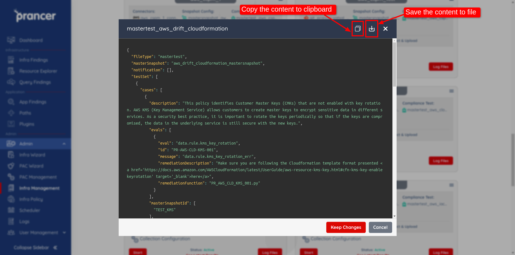Click the App Findings icon

(x=11, y=102)
